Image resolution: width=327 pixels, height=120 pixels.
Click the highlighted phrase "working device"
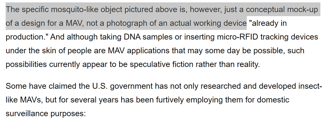pyautogui.click(x=219, y=23)
